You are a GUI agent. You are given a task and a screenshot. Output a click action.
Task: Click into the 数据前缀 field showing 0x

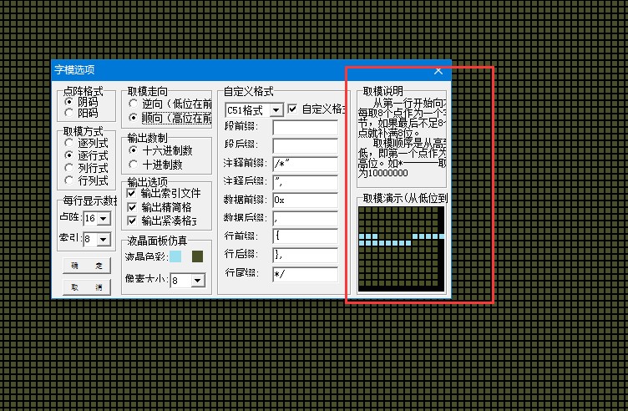[305, 200]
